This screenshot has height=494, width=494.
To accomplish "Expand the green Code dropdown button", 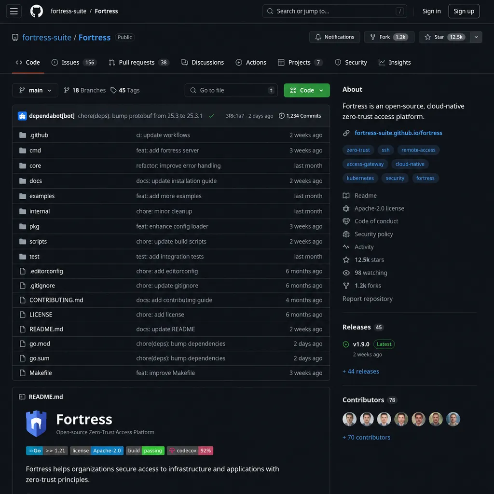I will (306, 90).
